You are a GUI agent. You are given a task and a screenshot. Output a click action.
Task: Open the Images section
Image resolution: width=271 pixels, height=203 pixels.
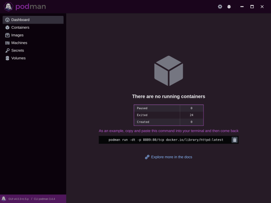pyautogui.click(x=17, y=35)
